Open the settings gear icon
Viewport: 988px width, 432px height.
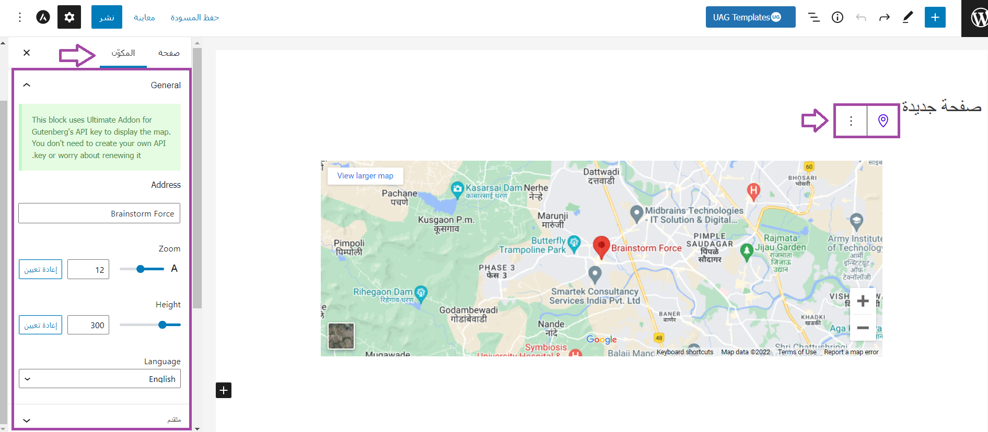pyautogui.click(x=69, y=17)
